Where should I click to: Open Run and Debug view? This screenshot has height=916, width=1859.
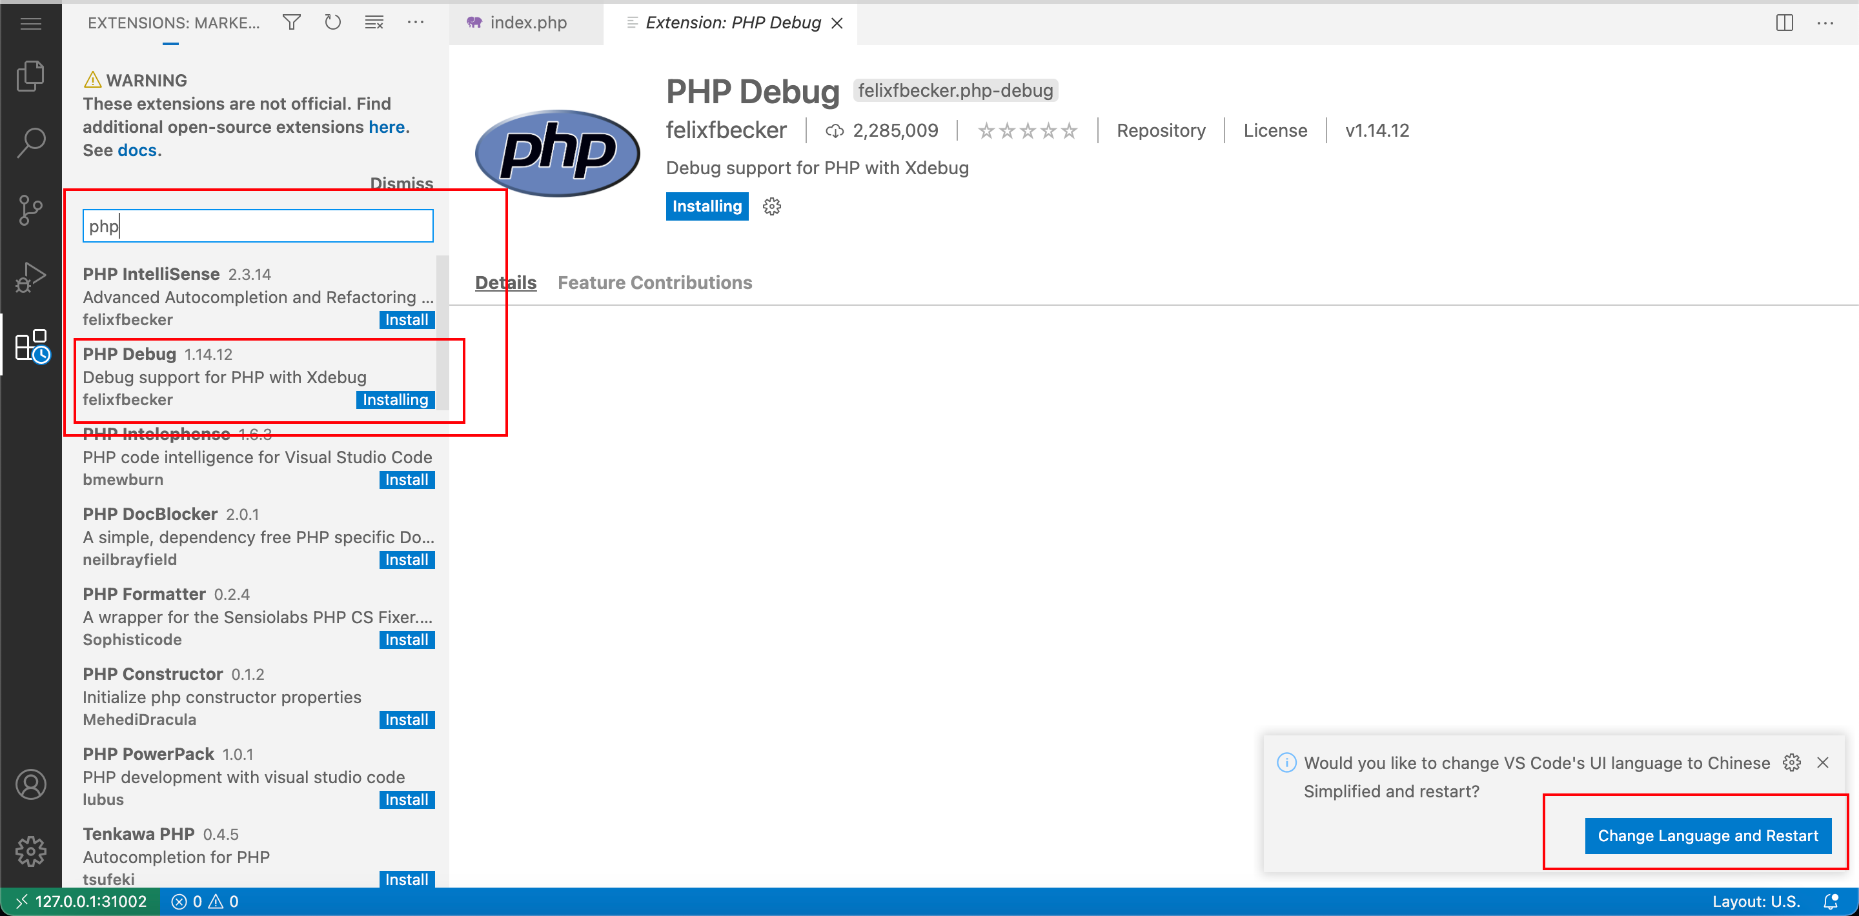tap(30, 277)
